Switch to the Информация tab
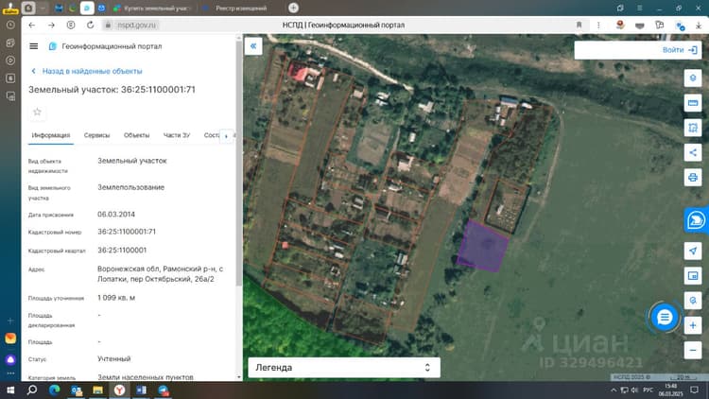Image resolution: width=709 pixels, height=399 pixels. (51, 135)
